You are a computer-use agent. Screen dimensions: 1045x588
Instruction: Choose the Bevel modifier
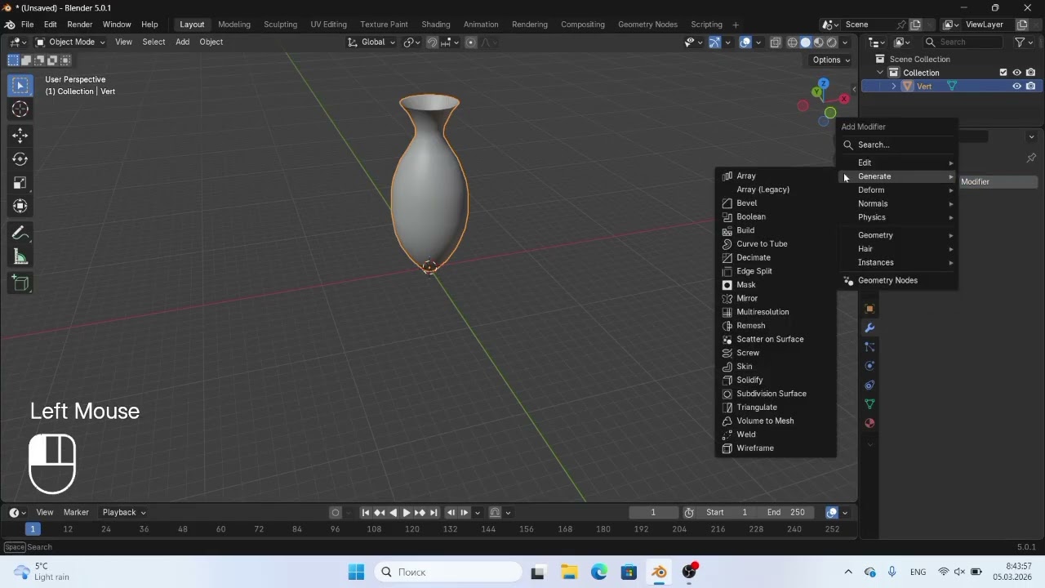[776, 203]
